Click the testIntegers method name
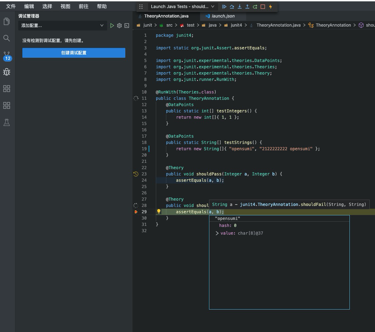 pos(231,111)
